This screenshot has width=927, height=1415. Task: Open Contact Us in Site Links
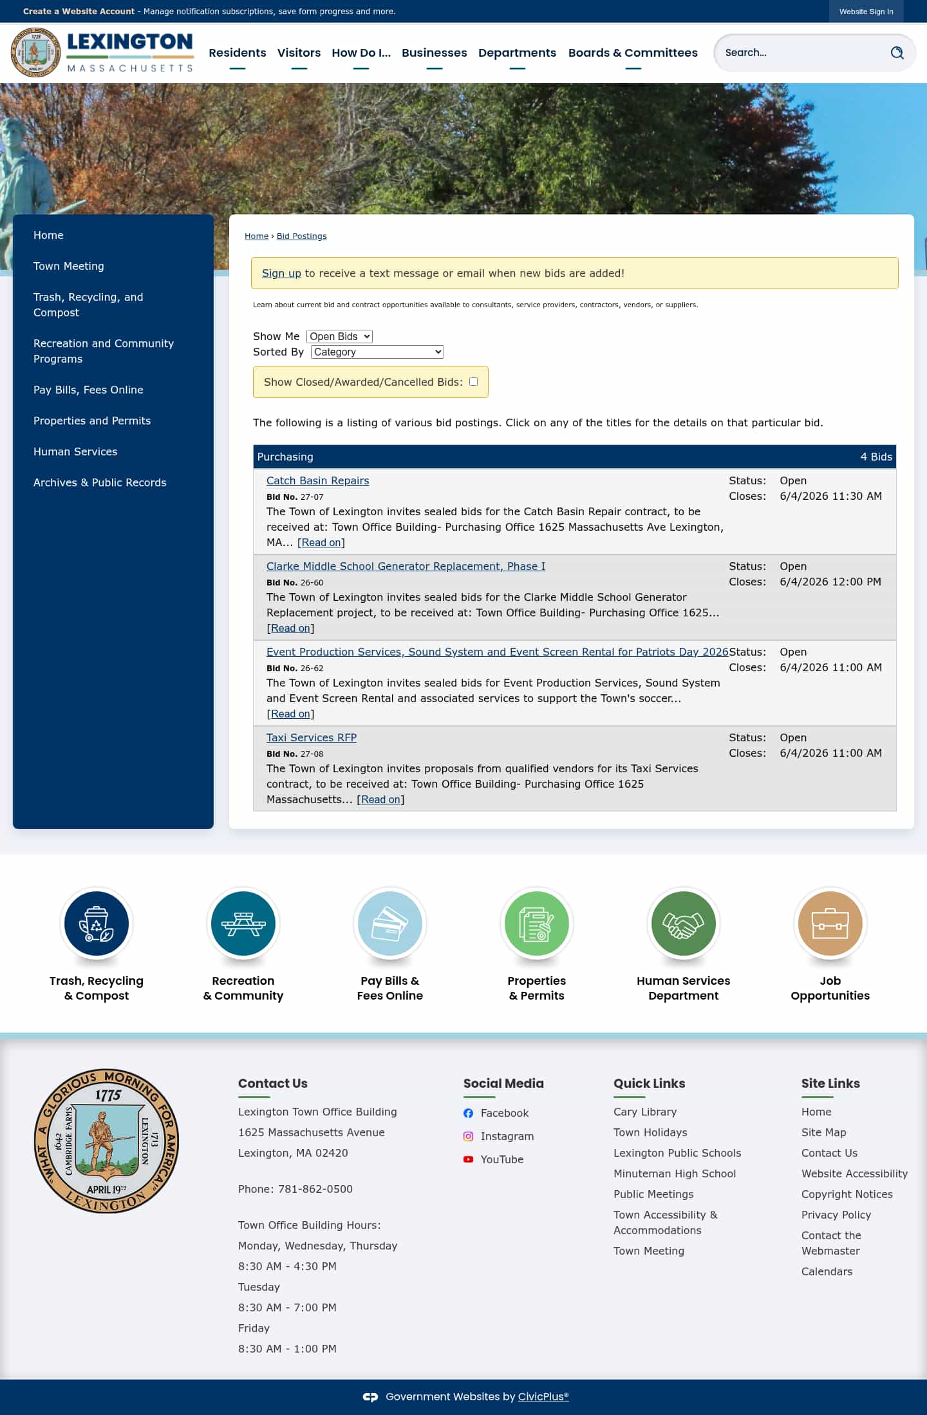coord(829,1153)
